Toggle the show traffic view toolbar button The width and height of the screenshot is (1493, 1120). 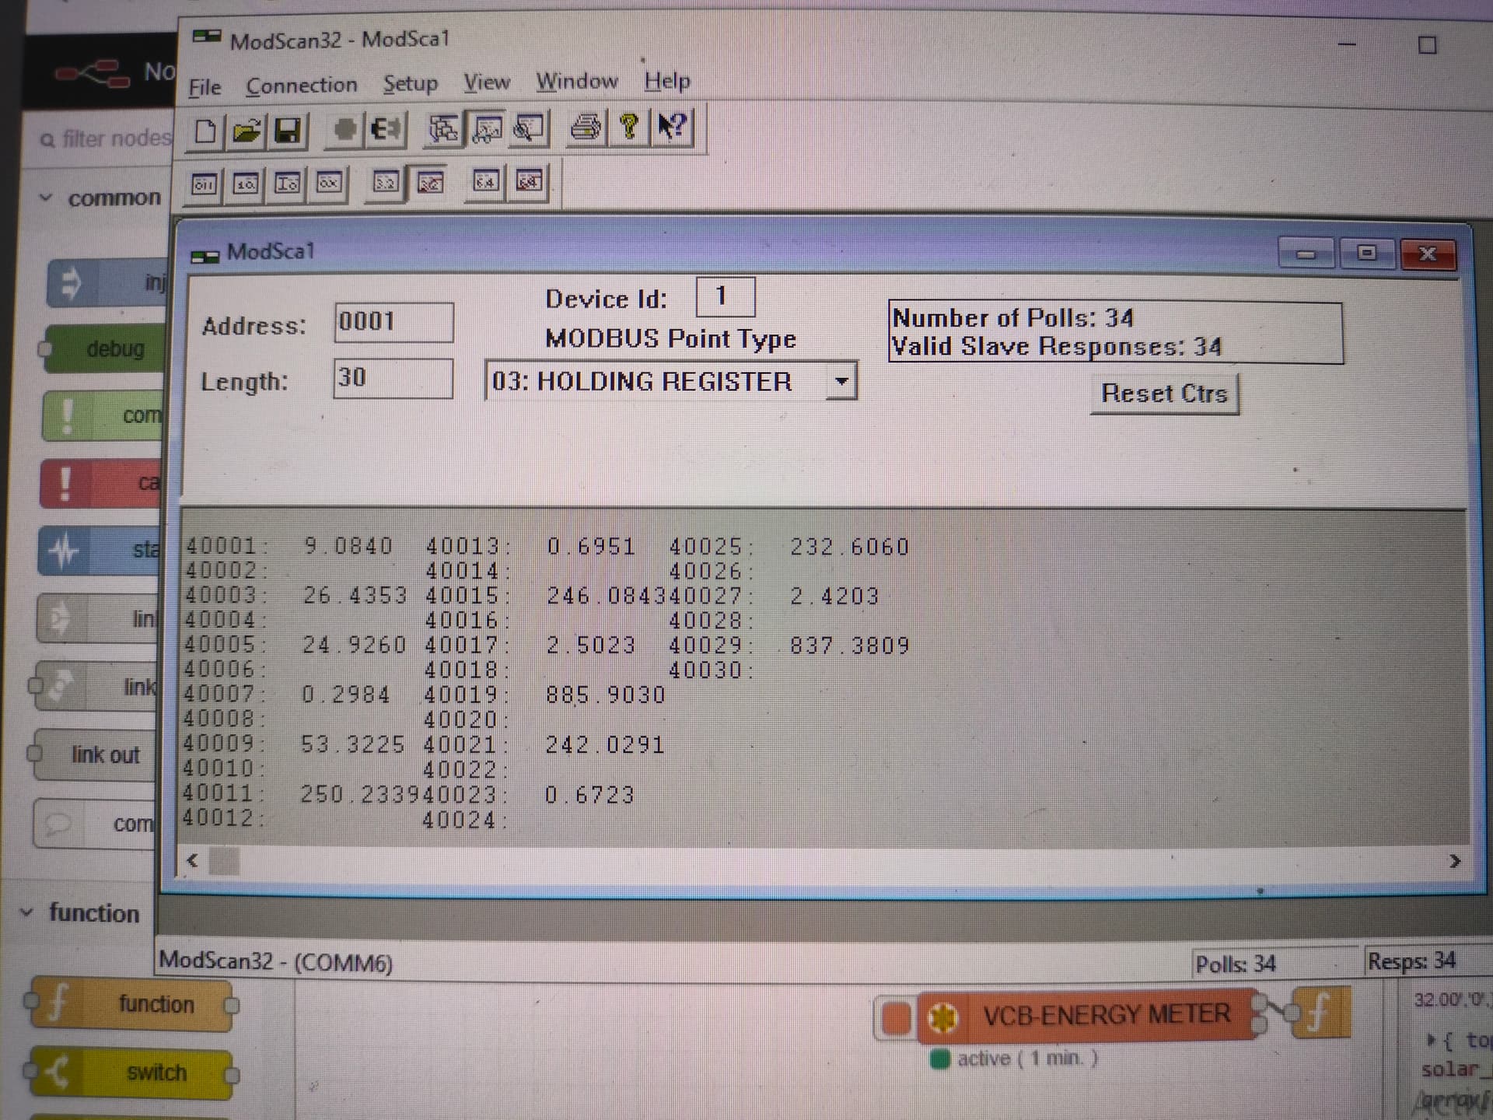click(x=528, y=128)
